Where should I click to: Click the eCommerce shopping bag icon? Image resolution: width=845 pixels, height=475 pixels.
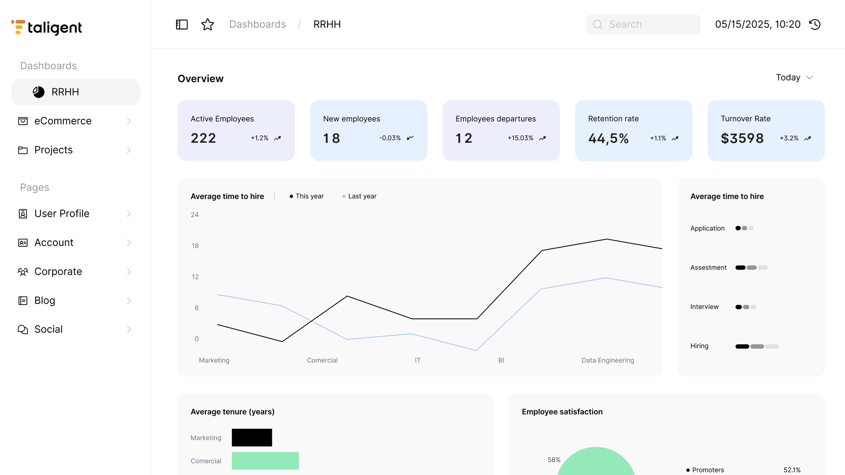click(23, 121)
